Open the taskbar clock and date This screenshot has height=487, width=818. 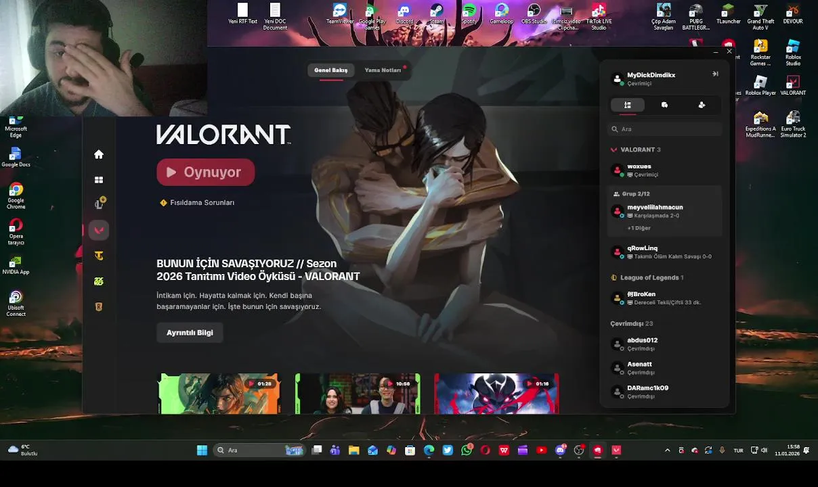(x=788, y=450)
